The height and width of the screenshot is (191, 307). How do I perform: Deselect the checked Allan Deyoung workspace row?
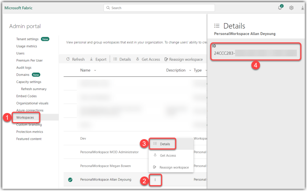click(70, 180)
